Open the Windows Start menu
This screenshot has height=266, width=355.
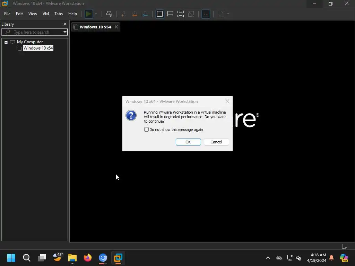coord(11,258)
